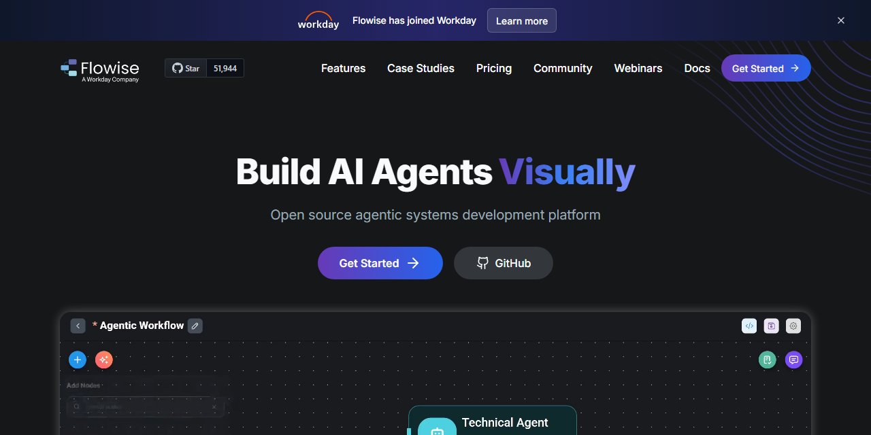Image resolution: width=871 pixels, height=435 pixels.
Task: Click the save workflow icon
Action: tap(771, 326)
